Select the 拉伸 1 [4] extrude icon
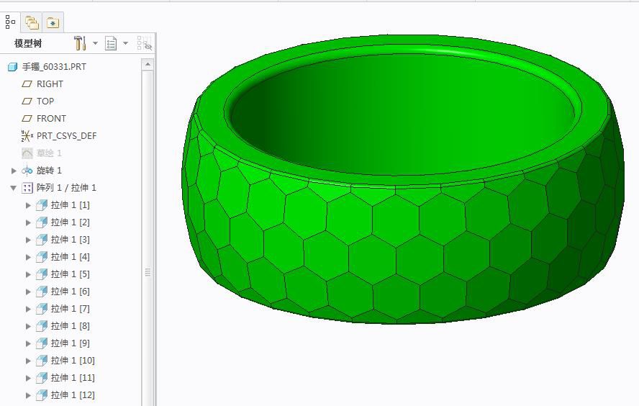The width and height of the screenshot is (639, 406). tap(42, 257)
